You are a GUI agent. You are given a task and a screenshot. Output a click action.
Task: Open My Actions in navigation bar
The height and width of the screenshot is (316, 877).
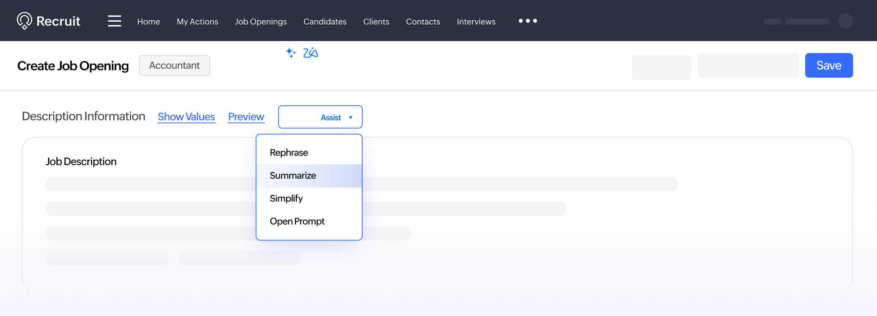197,22
